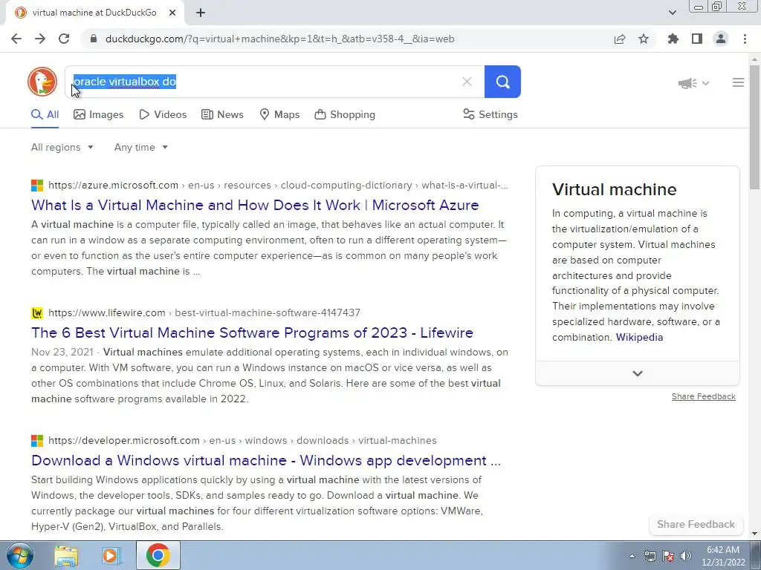761x570 pixels.
Task: Toggle the Chrome side panel
Action: [x=697, y=39]
